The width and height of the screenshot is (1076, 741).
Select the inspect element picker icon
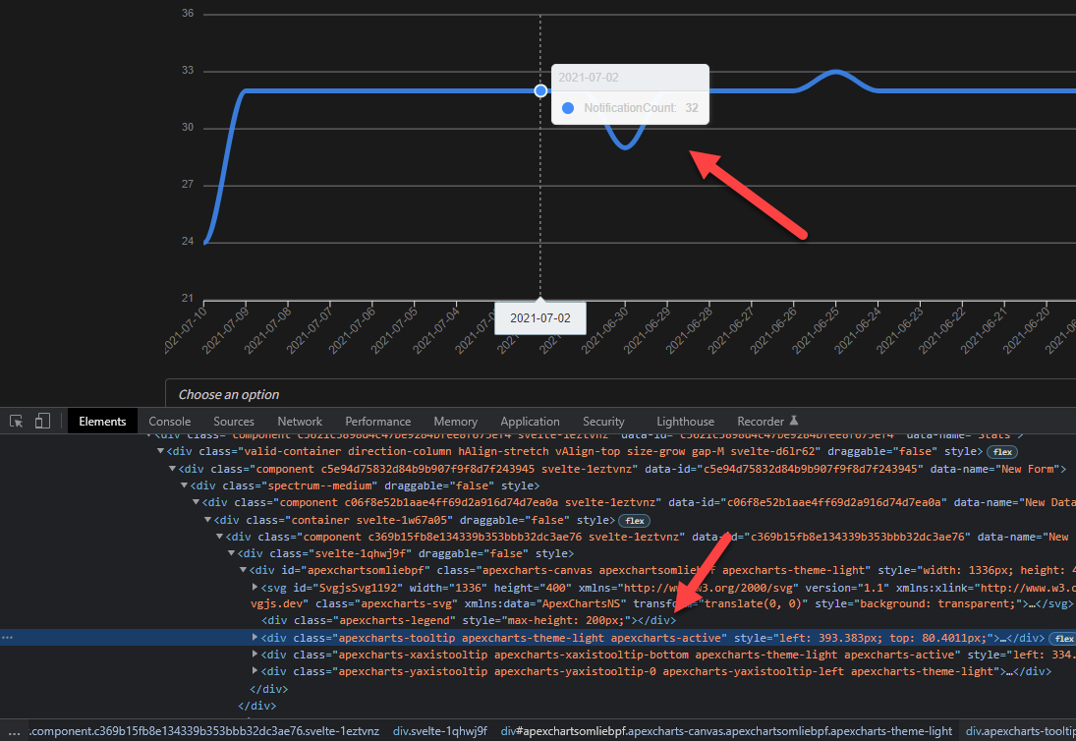(16, 420)
